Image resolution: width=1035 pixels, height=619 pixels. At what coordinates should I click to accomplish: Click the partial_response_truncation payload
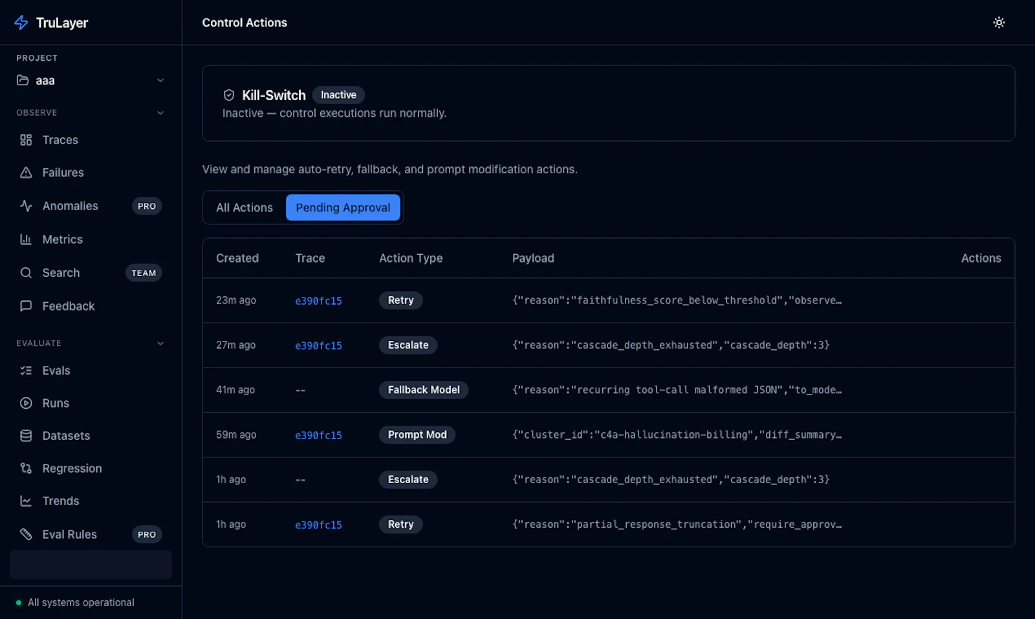point(677,525)
